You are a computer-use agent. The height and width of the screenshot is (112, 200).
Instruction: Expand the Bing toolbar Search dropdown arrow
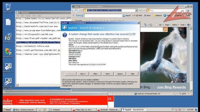[x=132, y=16]
